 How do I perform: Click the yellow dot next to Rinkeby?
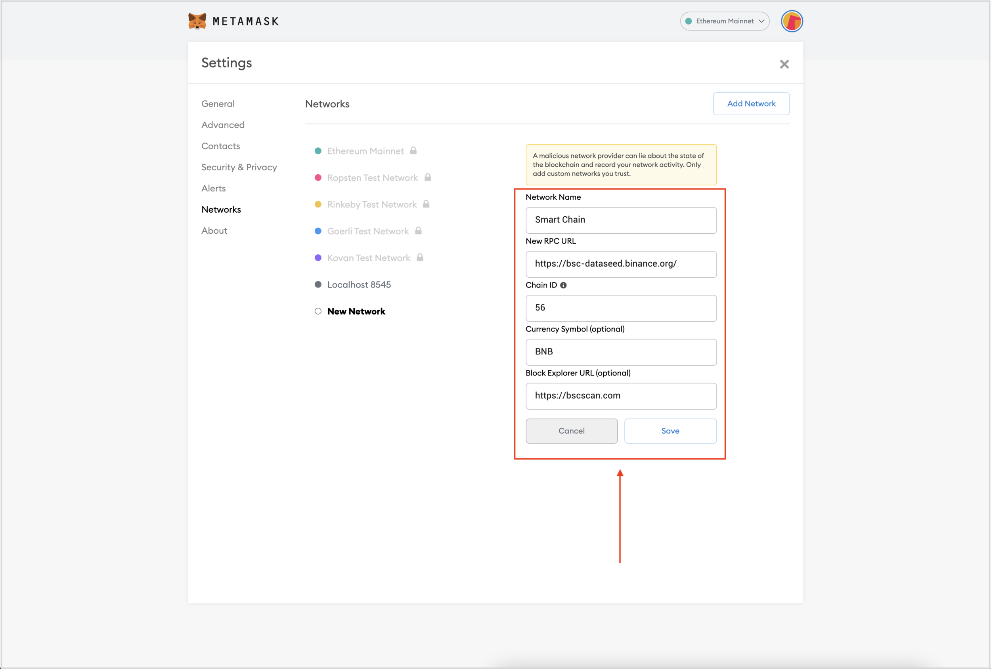[x=318, y=204]
